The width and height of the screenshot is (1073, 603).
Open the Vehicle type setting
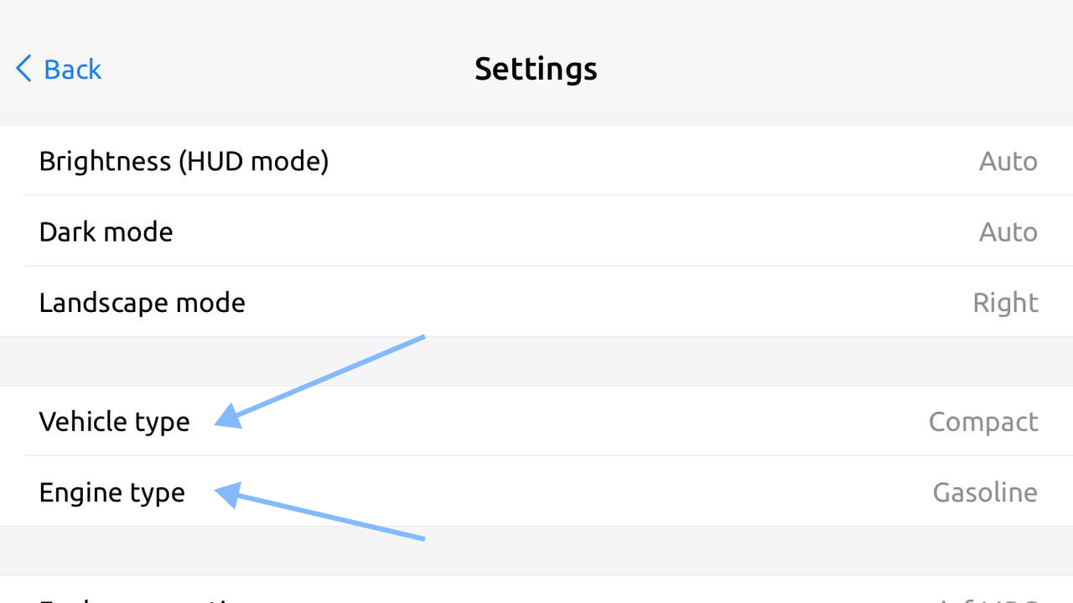(x=114, y=421)
